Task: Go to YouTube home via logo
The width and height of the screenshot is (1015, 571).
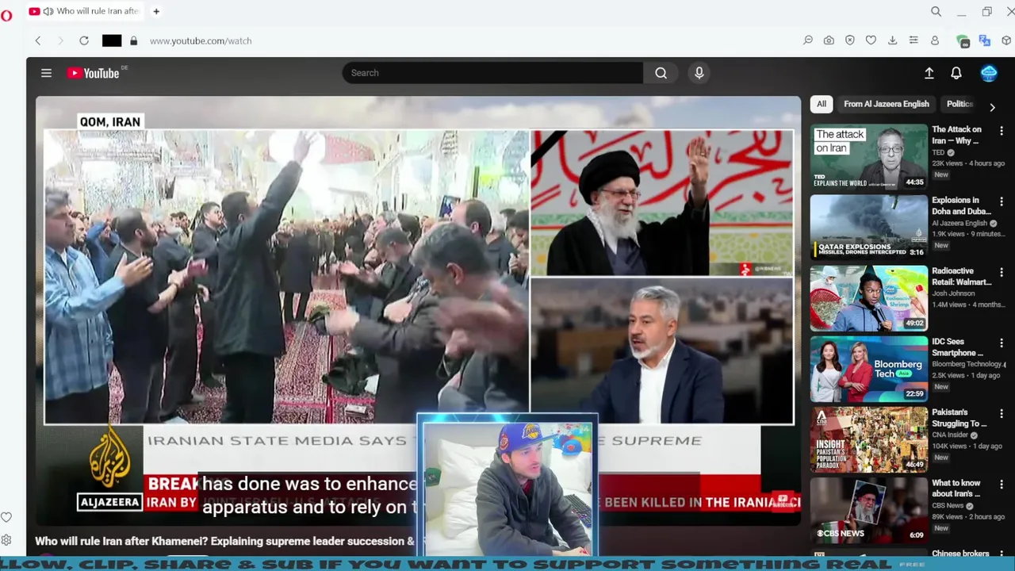Action: pos(94,73)
